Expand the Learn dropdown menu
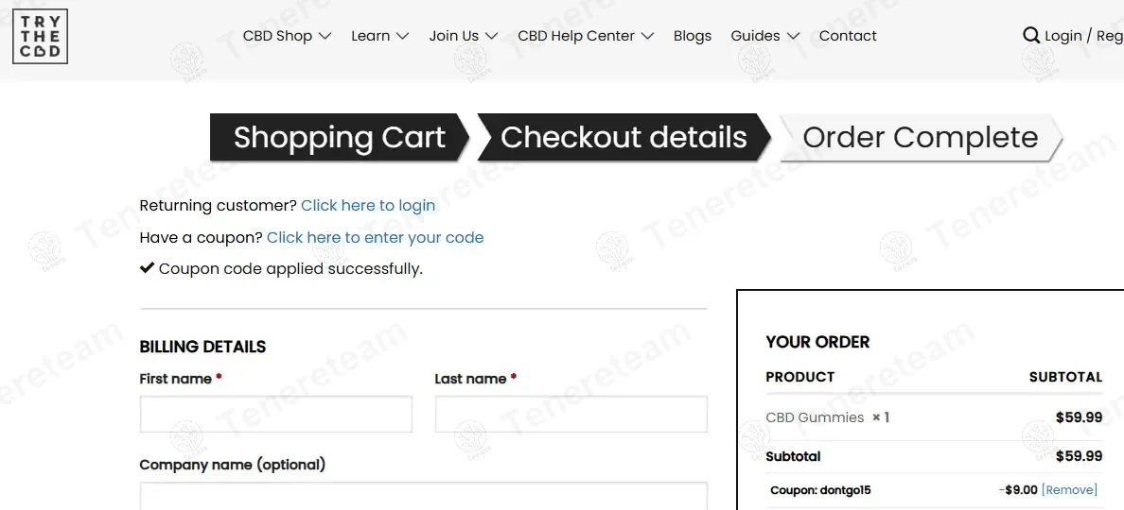The height and width of the screenshot is (510, 1124). (379, 36)
